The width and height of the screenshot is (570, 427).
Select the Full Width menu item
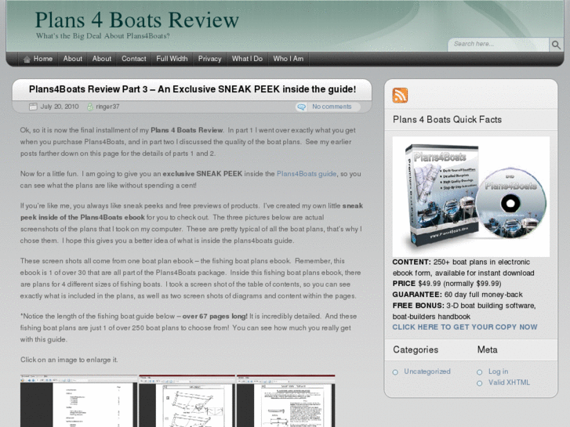coord(172,59)
